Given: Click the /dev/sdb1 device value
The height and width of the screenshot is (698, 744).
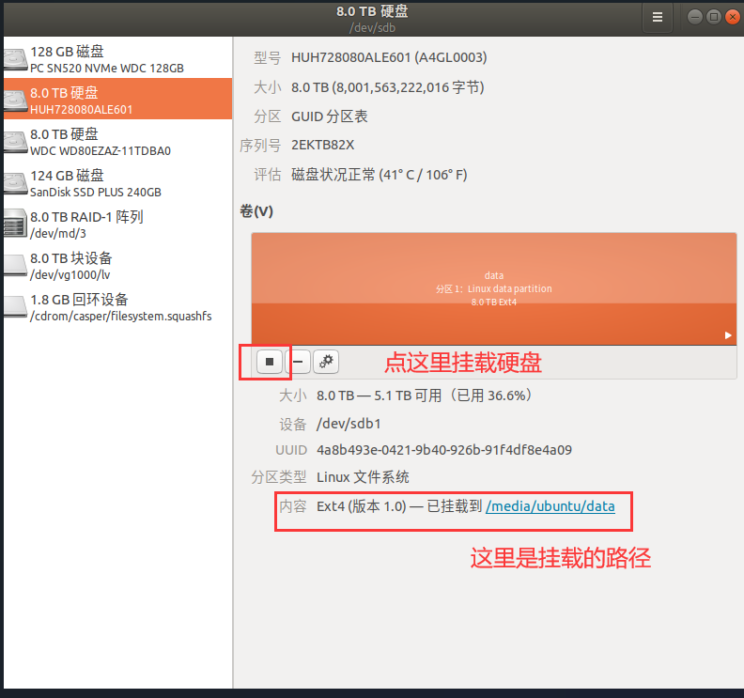Looking at the screenshot, I should 349,424.
